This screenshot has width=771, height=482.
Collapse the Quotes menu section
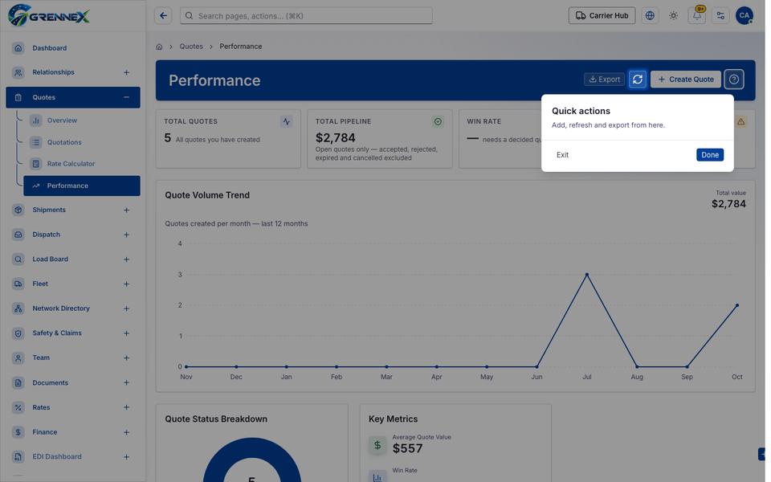[126, 97]
